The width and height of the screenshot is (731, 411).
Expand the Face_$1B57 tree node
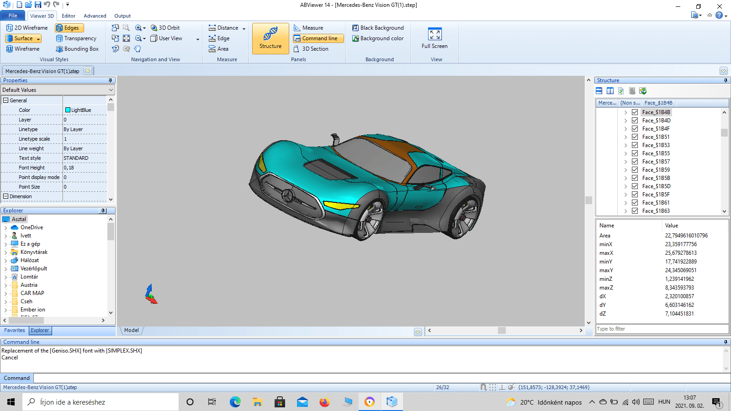[625, 162]
